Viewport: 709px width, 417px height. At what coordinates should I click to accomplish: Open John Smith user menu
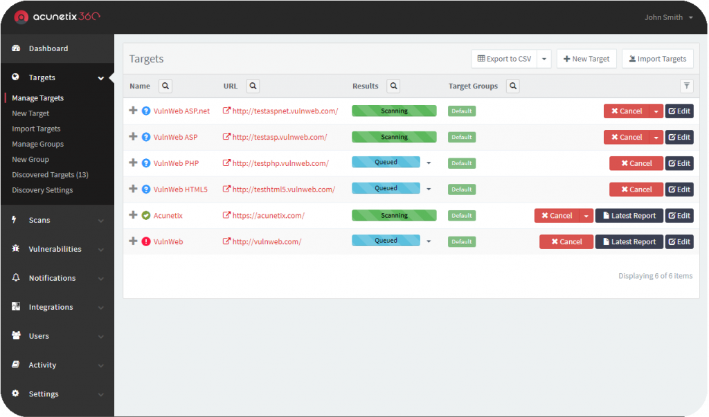(668, 17)
